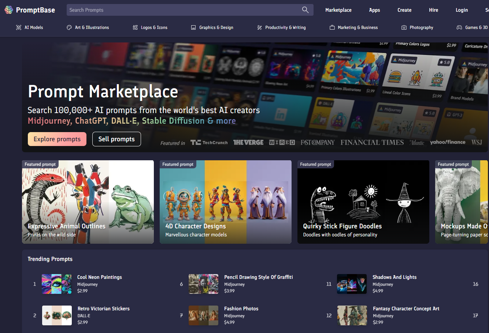This screenshot has width=489, height=333.
Task: Click the PromptBase brain logo icon
Action: [9, 10]
